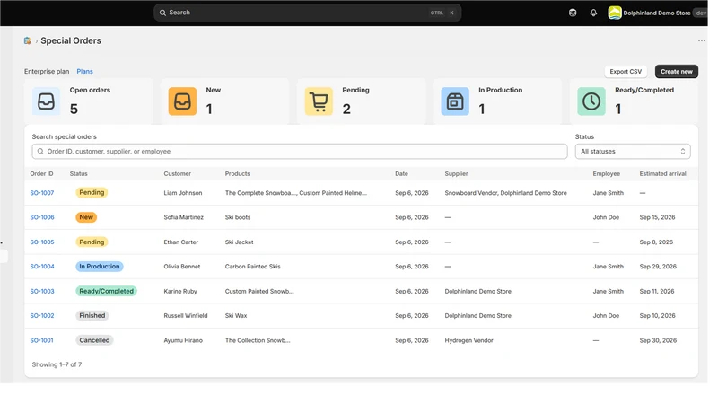Click the Pending cart icon

319,101
